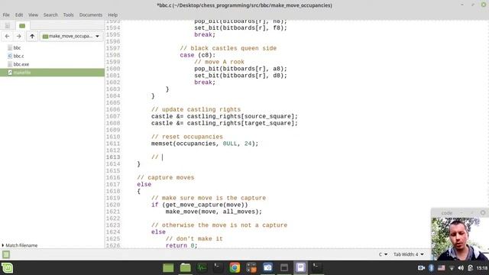Screen dimensions: 489x275
Task: Click the castling_rights[source_square] line
Action: point(224,116)
